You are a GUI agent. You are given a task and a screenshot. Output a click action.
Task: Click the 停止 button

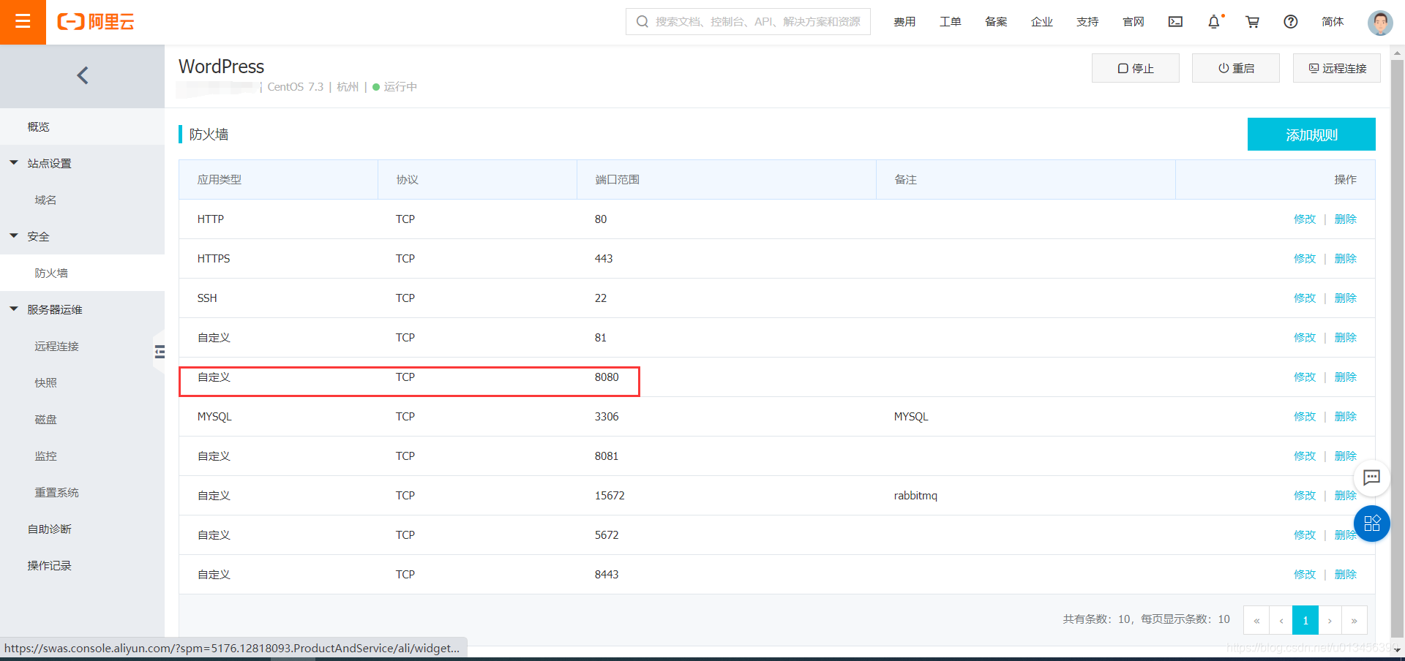pos(1135,68)
